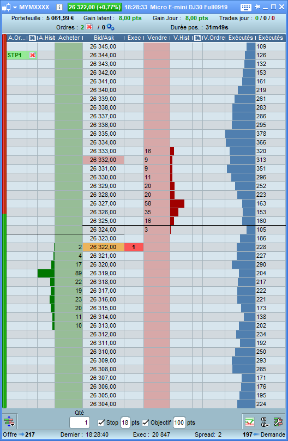Screen dimensions: 288x441
Task: Click the Exec : 20 847 status entry
Action: (152, 434)
